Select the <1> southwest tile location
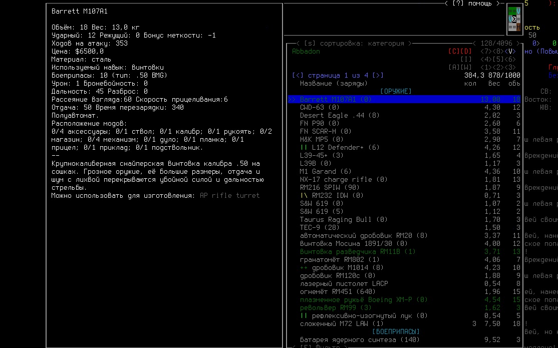 (486, 67)
